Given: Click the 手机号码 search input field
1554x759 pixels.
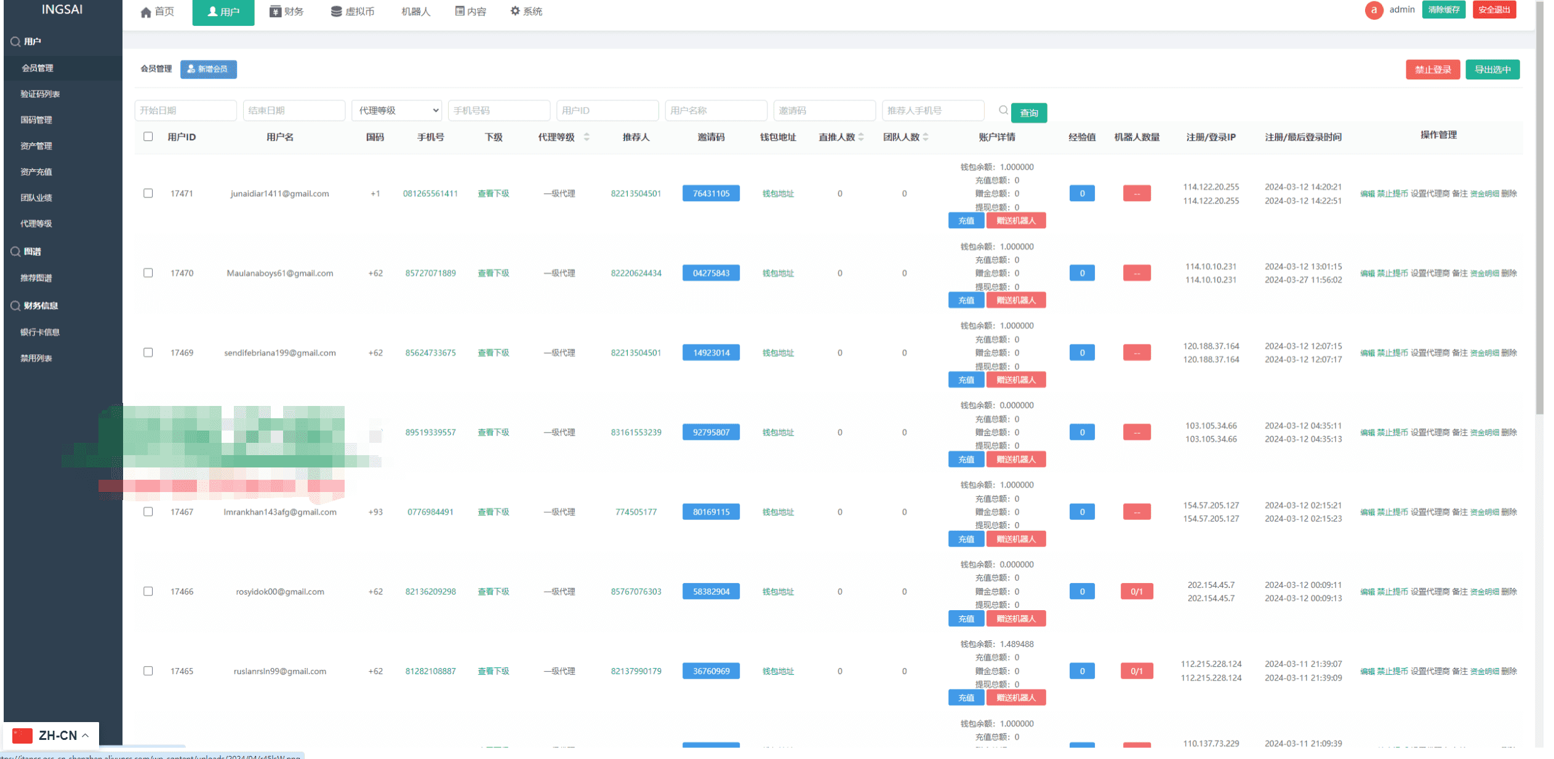Looking at the screenshot, I should [499, 111].
